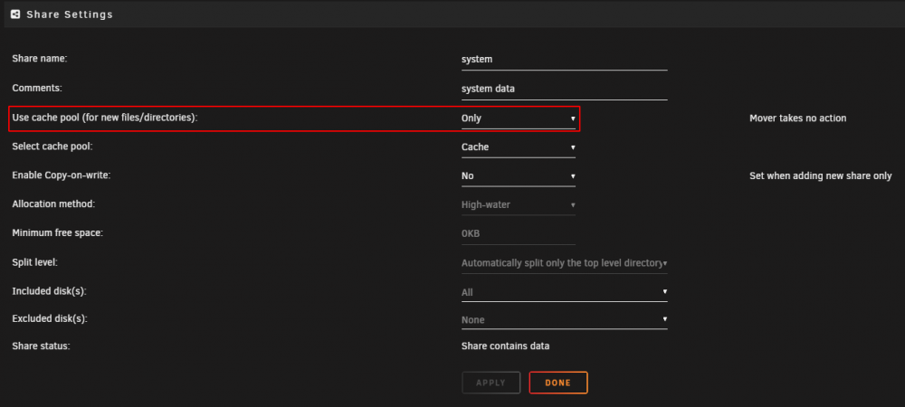This screenshot has height=407, width=905.
Task: Click the 'Comments:' label
Action: pyautogui.click(x=37, y=89)
